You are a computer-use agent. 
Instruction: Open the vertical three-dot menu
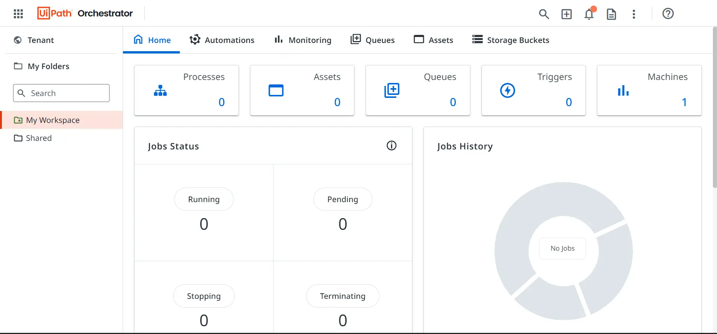[634, 14]
